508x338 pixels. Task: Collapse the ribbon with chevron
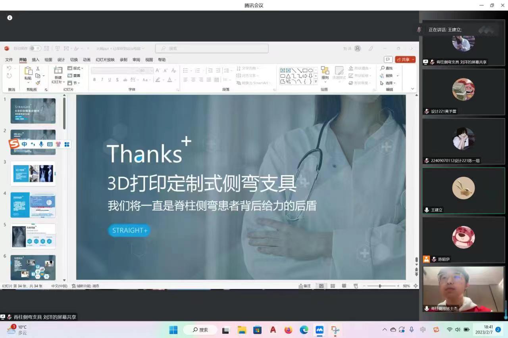coord(412,89)
